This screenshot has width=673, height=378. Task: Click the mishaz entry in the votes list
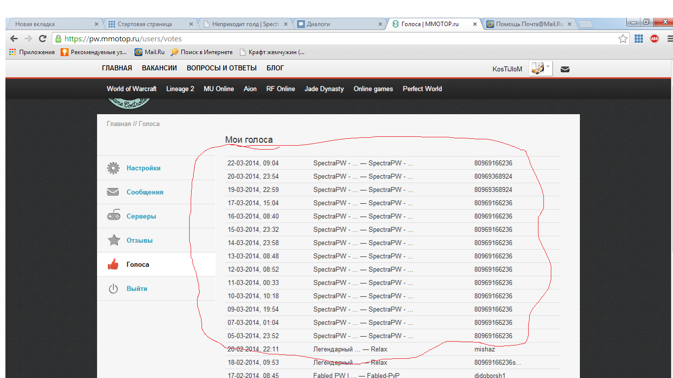tap(485, 349)
